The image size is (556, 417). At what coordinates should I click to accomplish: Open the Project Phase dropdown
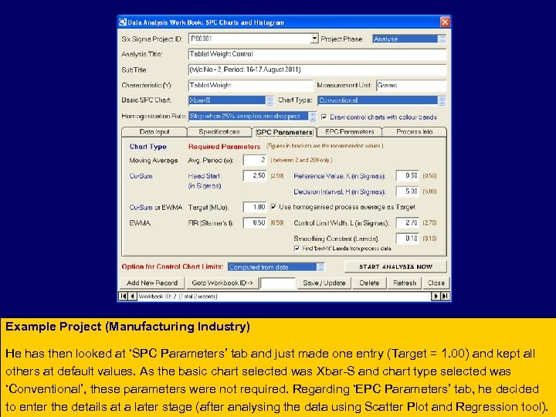pos(442,39)
